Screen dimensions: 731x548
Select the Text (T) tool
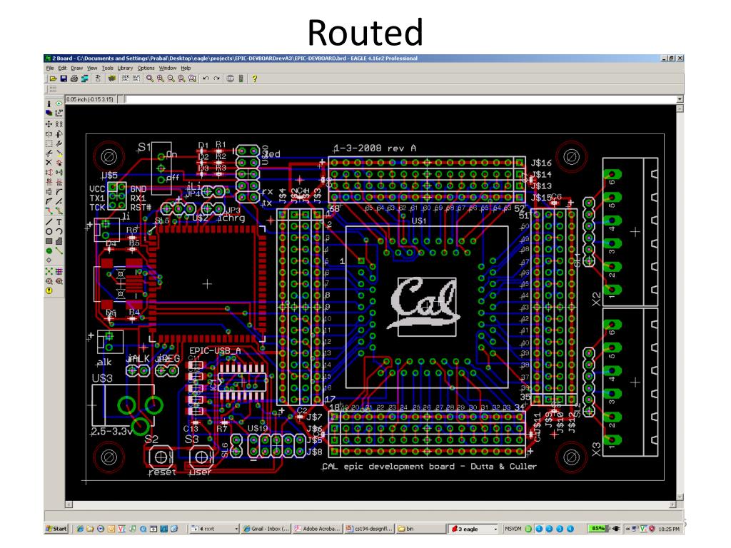point(59,222)
